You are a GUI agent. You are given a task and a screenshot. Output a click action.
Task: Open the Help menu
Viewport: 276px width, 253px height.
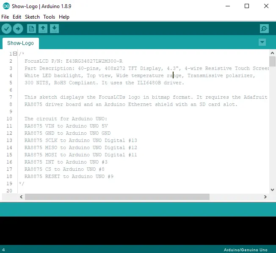[64, 17]
